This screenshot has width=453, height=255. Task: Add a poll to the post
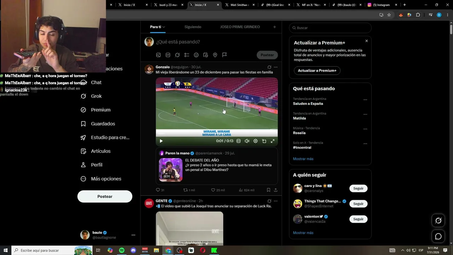click(187, 55)
